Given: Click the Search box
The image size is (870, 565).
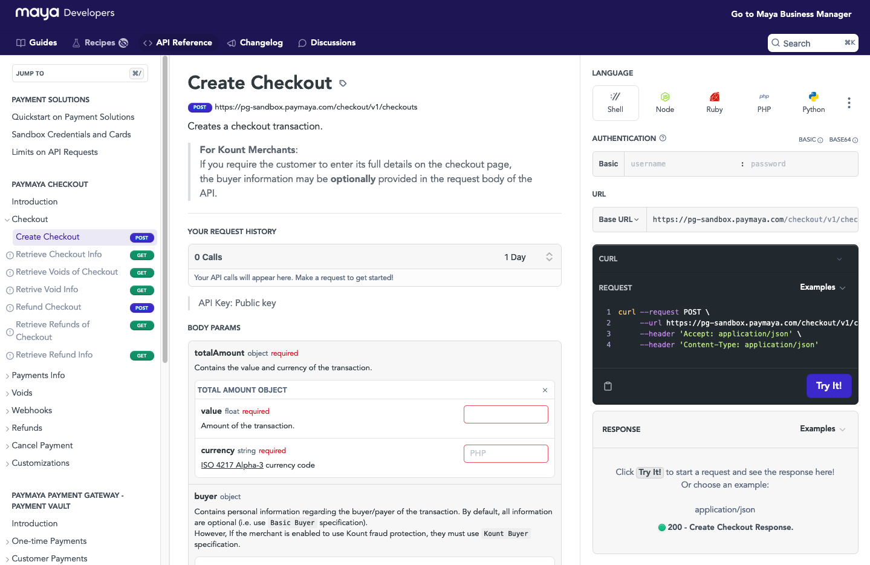Looking at the screenshot, I should 813,43.
